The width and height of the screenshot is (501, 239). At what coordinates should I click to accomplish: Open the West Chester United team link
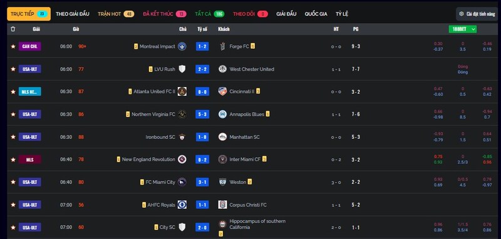[252, 69]
